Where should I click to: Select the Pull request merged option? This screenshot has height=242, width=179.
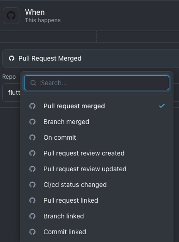(97, 106)
